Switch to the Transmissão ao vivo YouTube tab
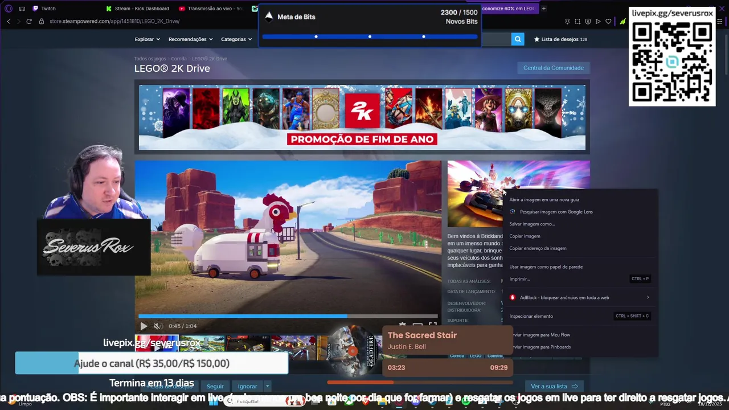729x410 pixels. pyautogui.click(x=211, y=9)
